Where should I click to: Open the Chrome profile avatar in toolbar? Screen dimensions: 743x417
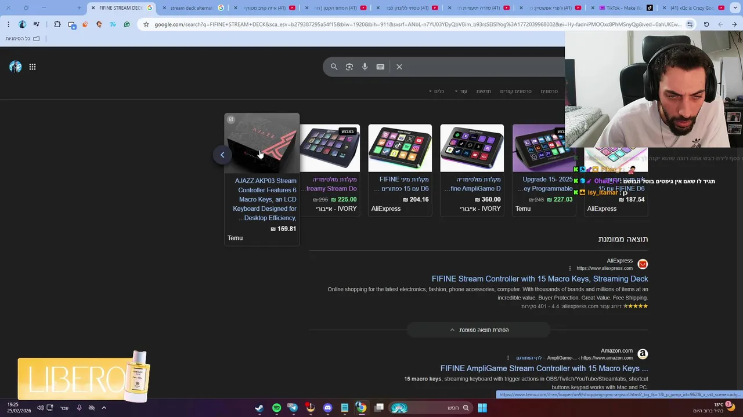coord(22,24)
